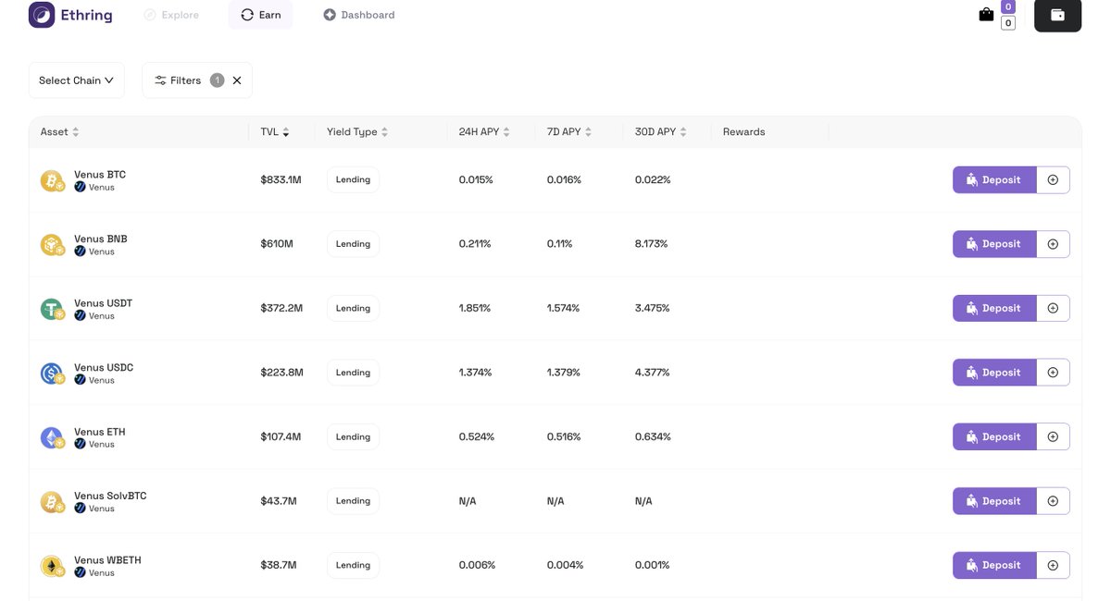Screen dimensions: 1111x601
Task: Click the Lending tag for Venus ETH
Action: click(353, 437)
